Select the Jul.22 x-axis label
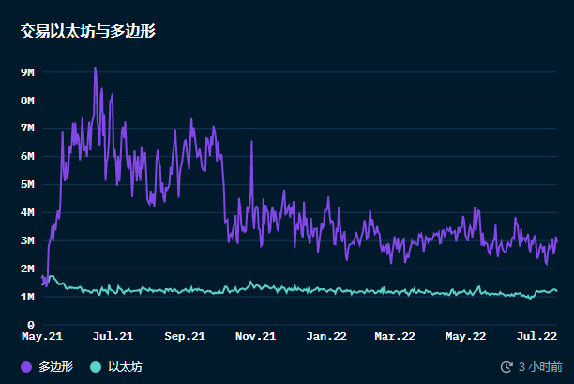The height and width of the screenshot is (384, 574). pos(536,335)
